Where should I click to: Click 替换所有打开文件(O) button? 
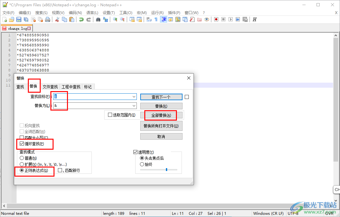161,126
